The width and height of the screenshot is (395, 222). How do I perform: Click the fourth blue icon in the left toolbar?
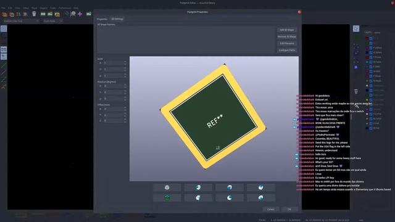(x=4, y=57)
